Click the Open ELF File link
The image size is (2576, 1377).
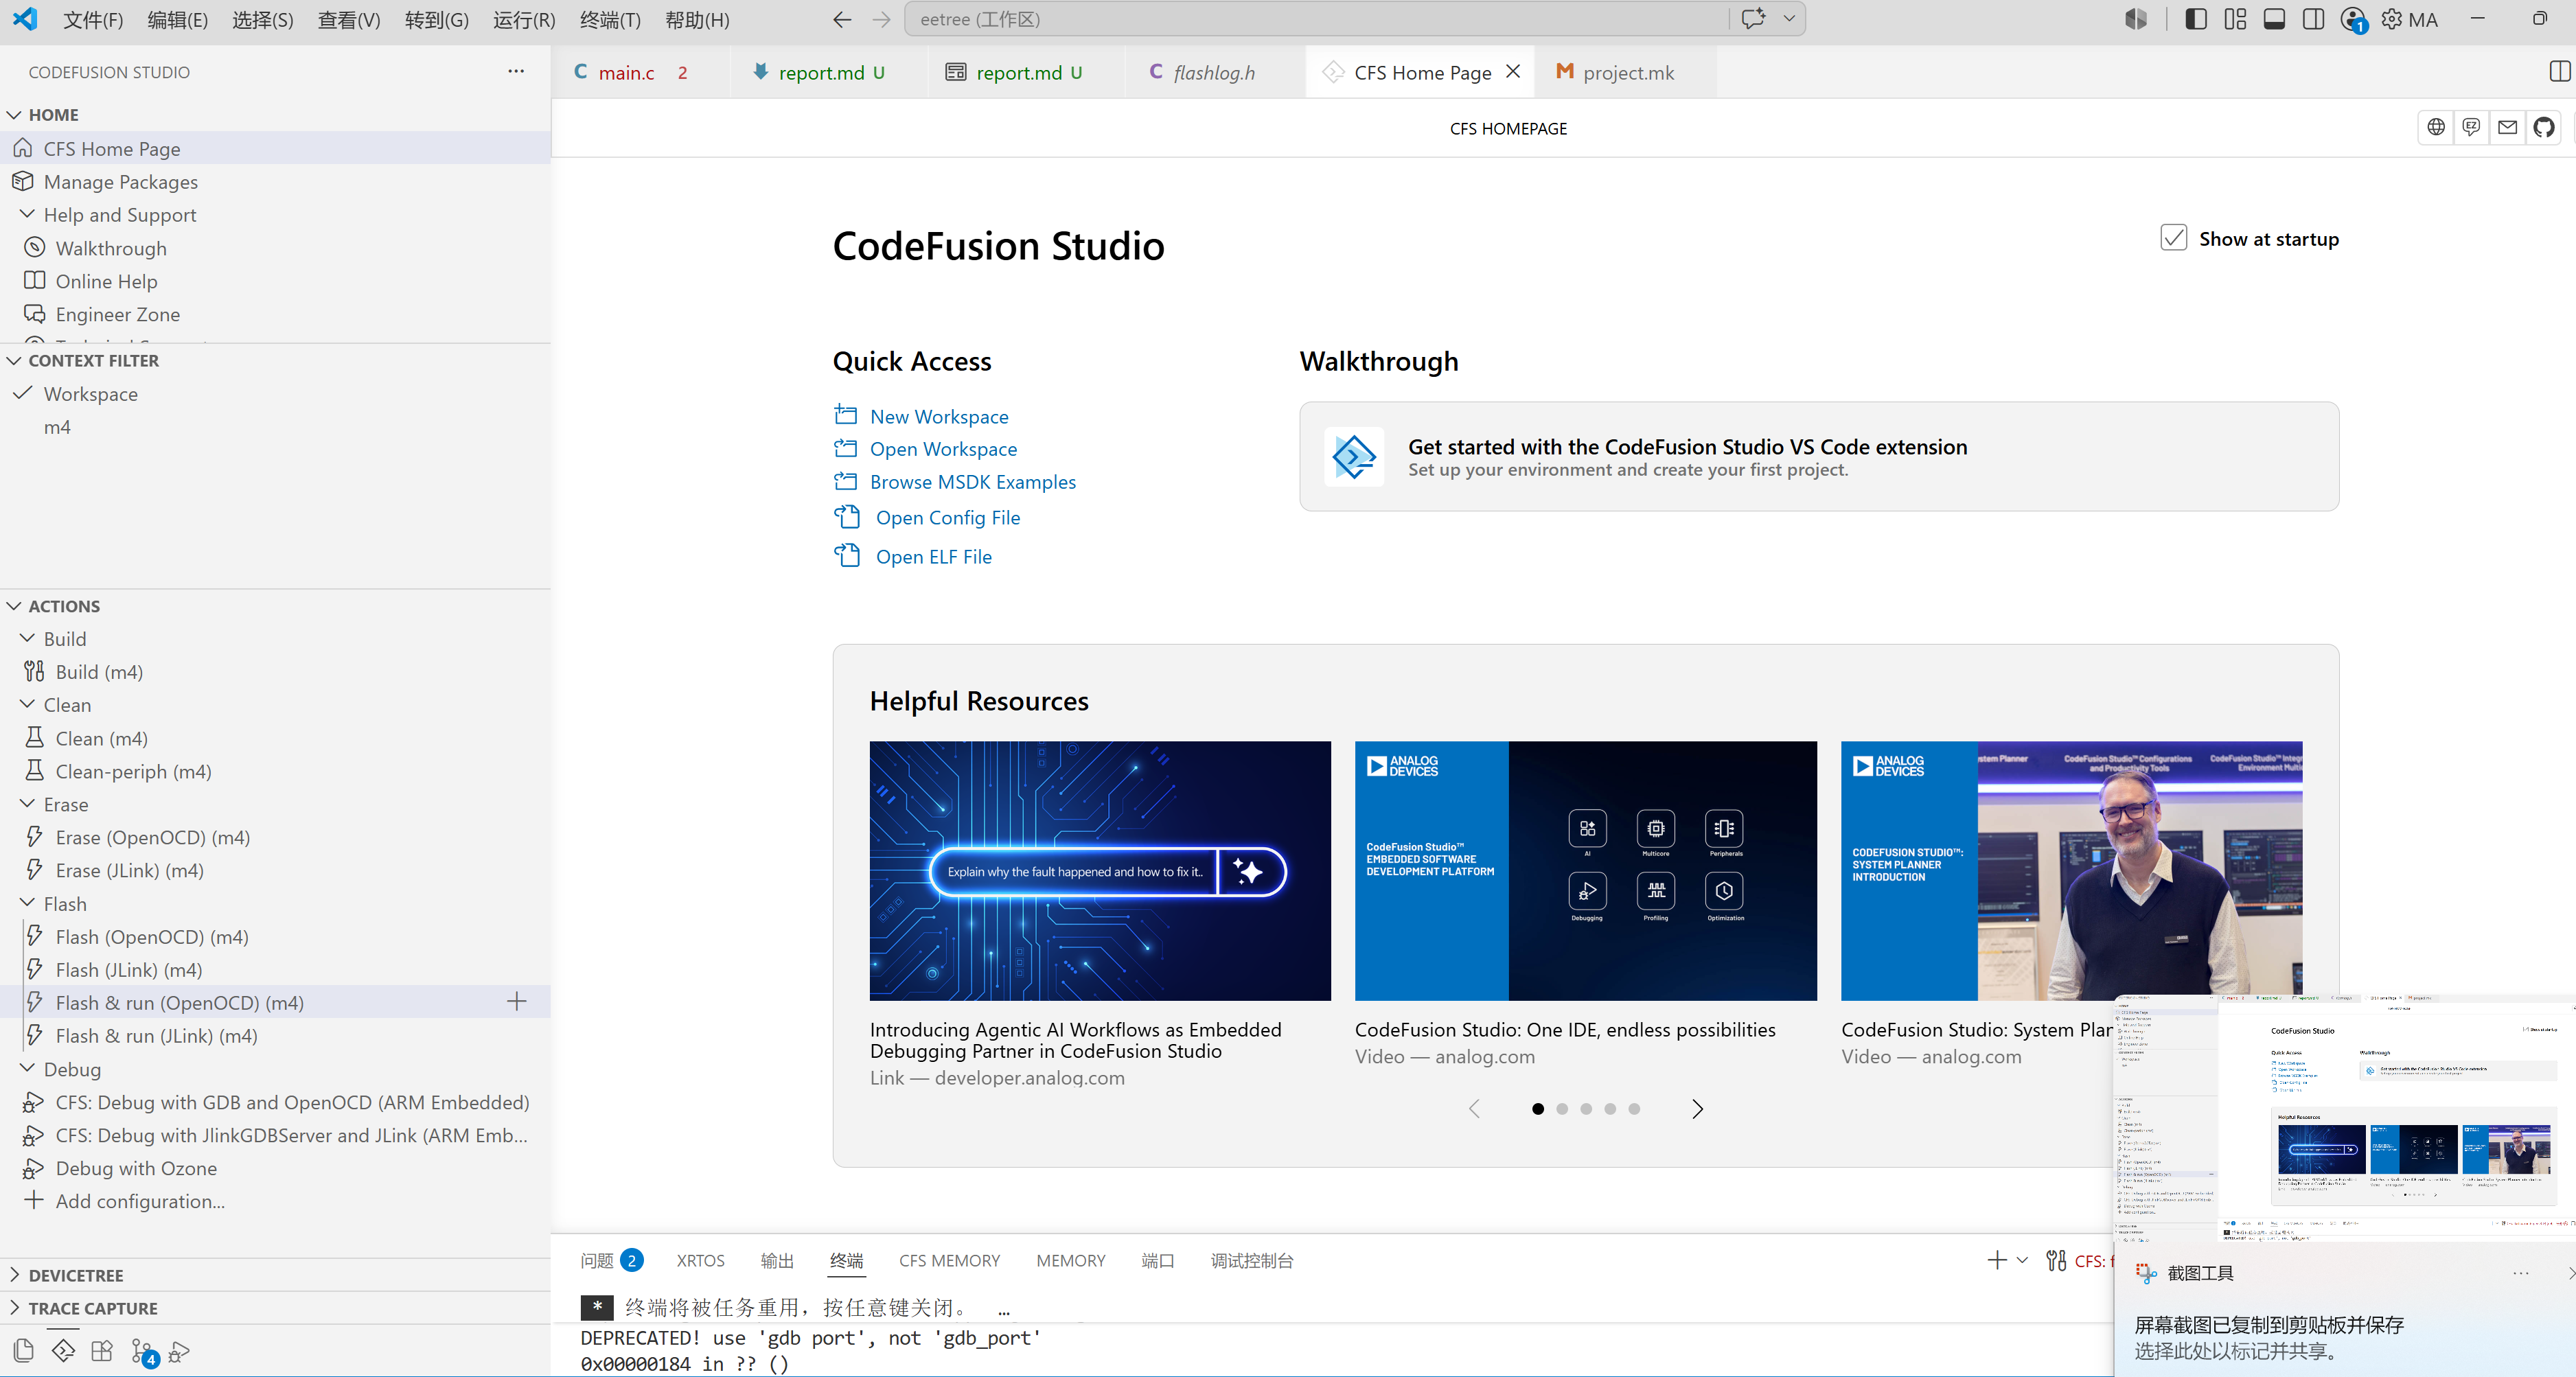(x=934, y=556)
